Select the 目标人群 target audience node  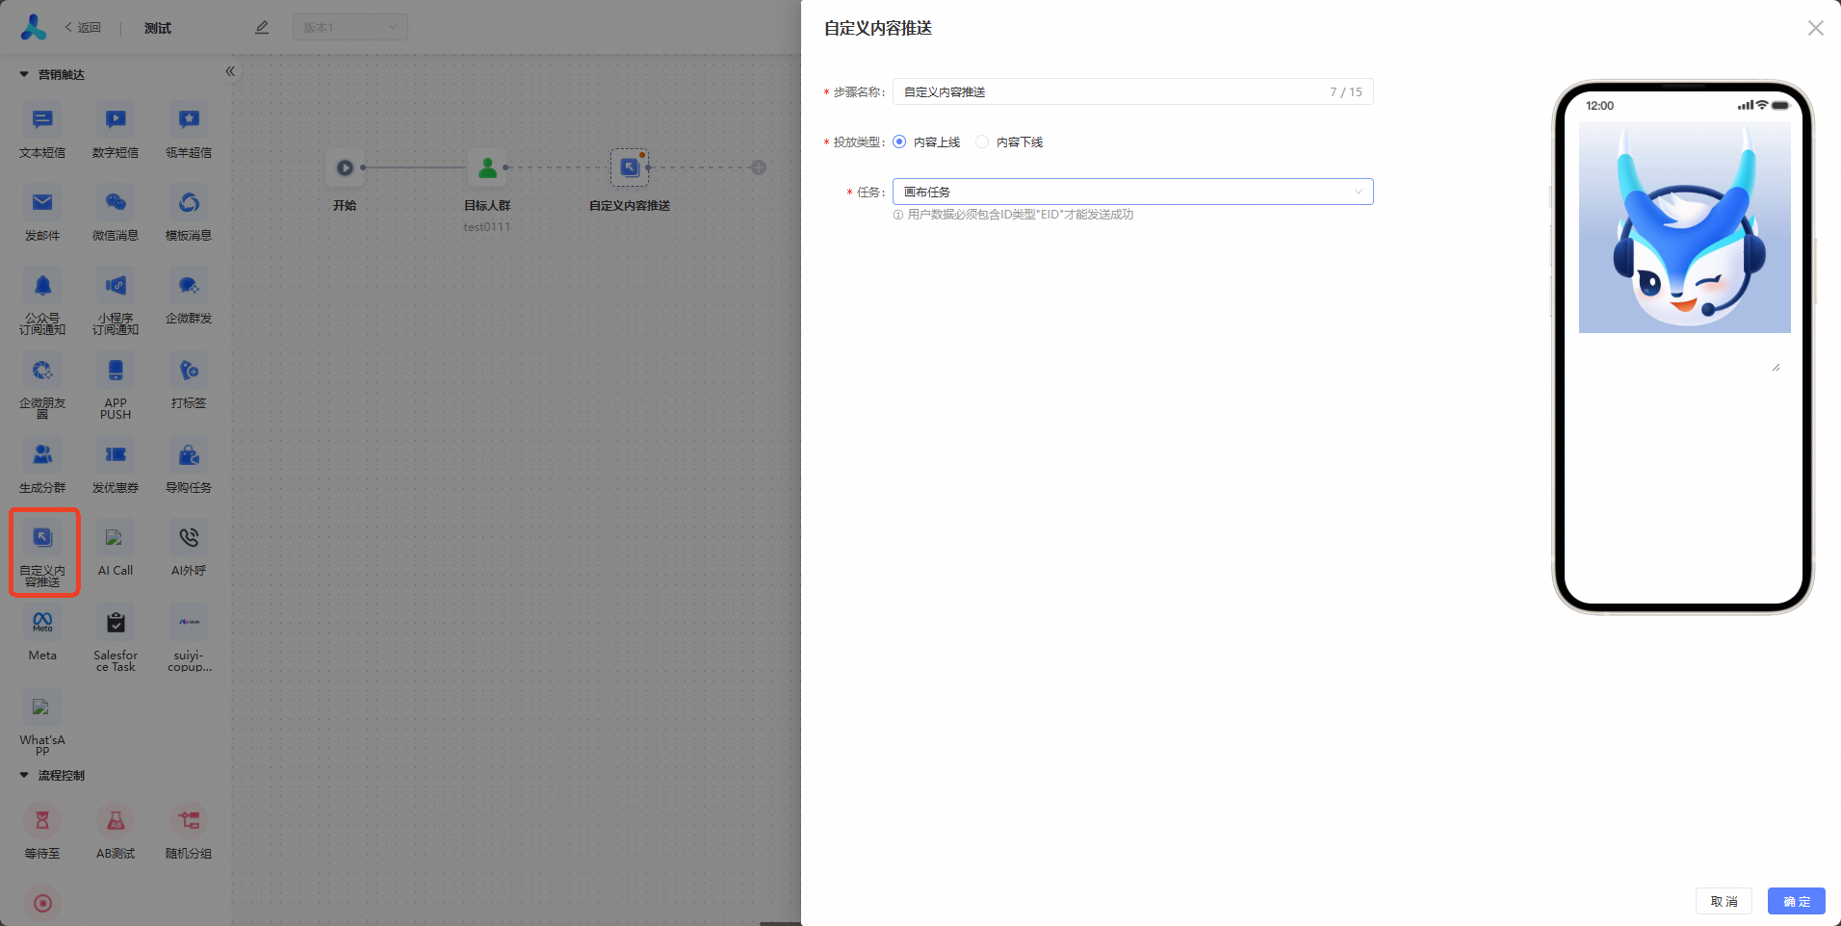[487, 167]
